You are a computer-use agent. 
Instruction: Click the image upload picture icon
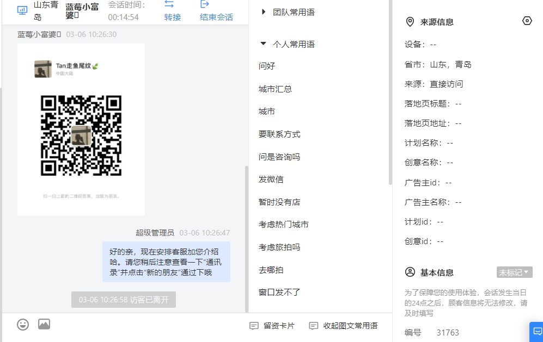(x=44, y=324)
